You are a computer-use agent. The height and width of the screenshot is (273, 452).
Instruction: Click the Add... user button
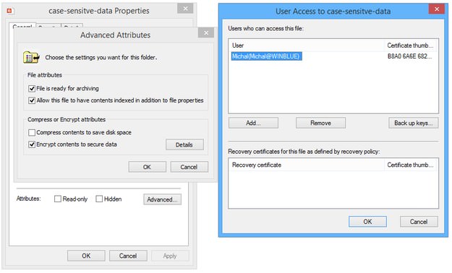(x=253, y=123)
